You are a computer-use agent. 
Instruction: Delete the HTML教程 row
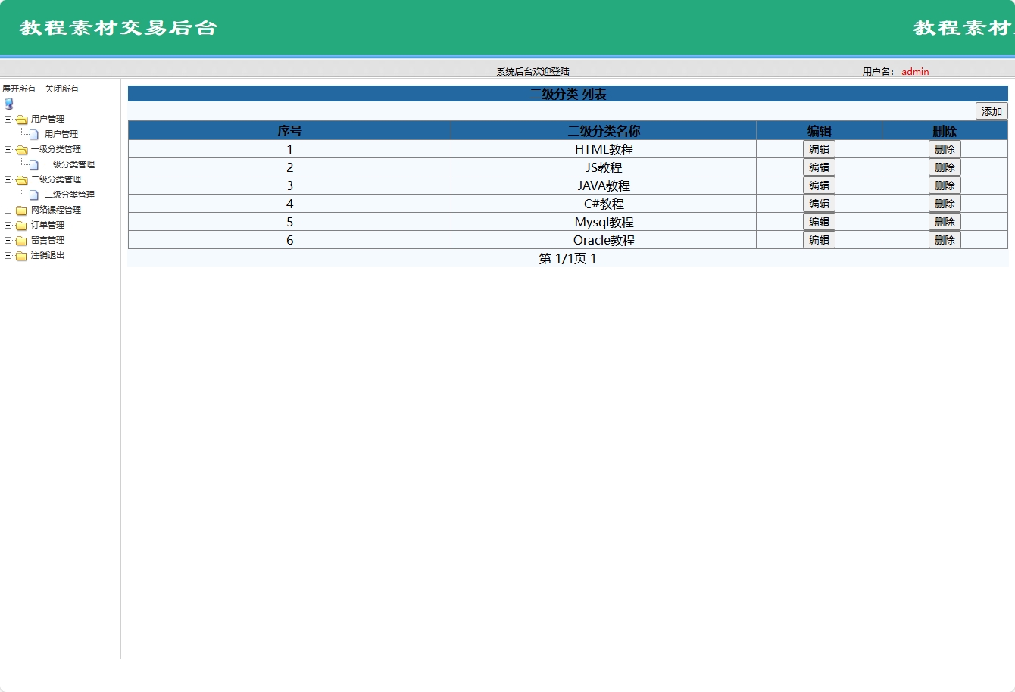(945, 149)
